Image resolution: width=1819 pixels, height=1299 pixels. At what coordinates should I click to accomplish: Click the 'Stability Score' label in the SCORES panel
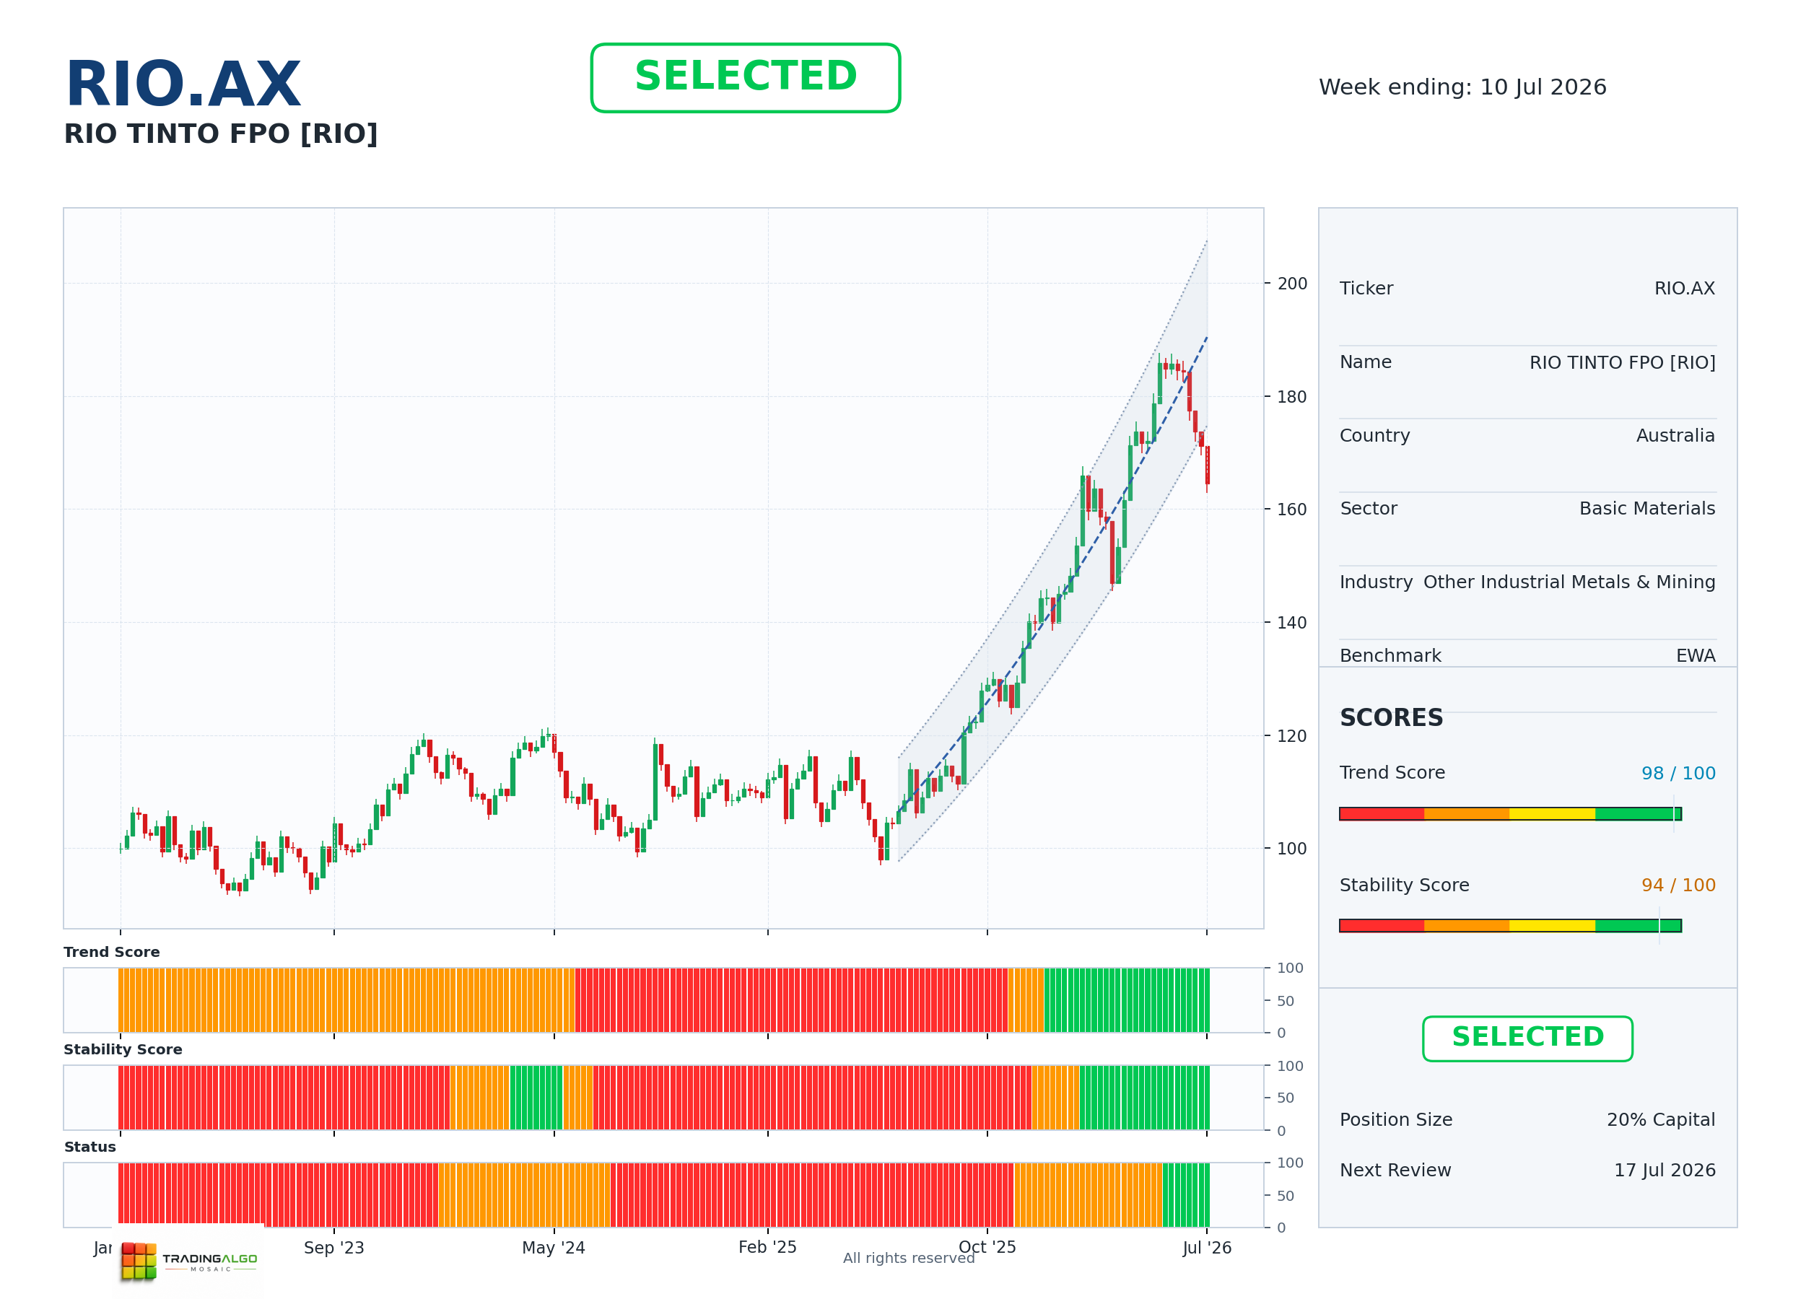coord(1404,885)
